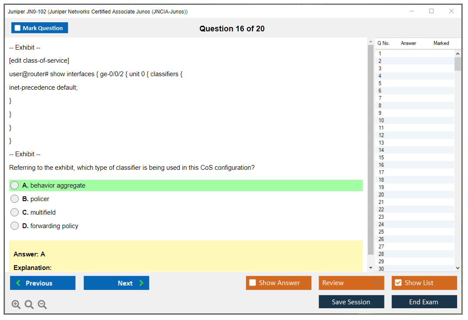Click the End Exam button
This screenshot has height=320, width=468.
(424, 302)
